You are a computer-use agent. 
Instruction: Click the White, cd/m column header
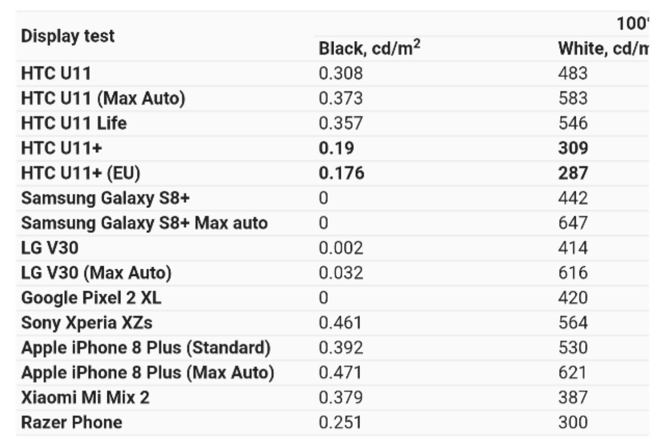click(603, 49)
